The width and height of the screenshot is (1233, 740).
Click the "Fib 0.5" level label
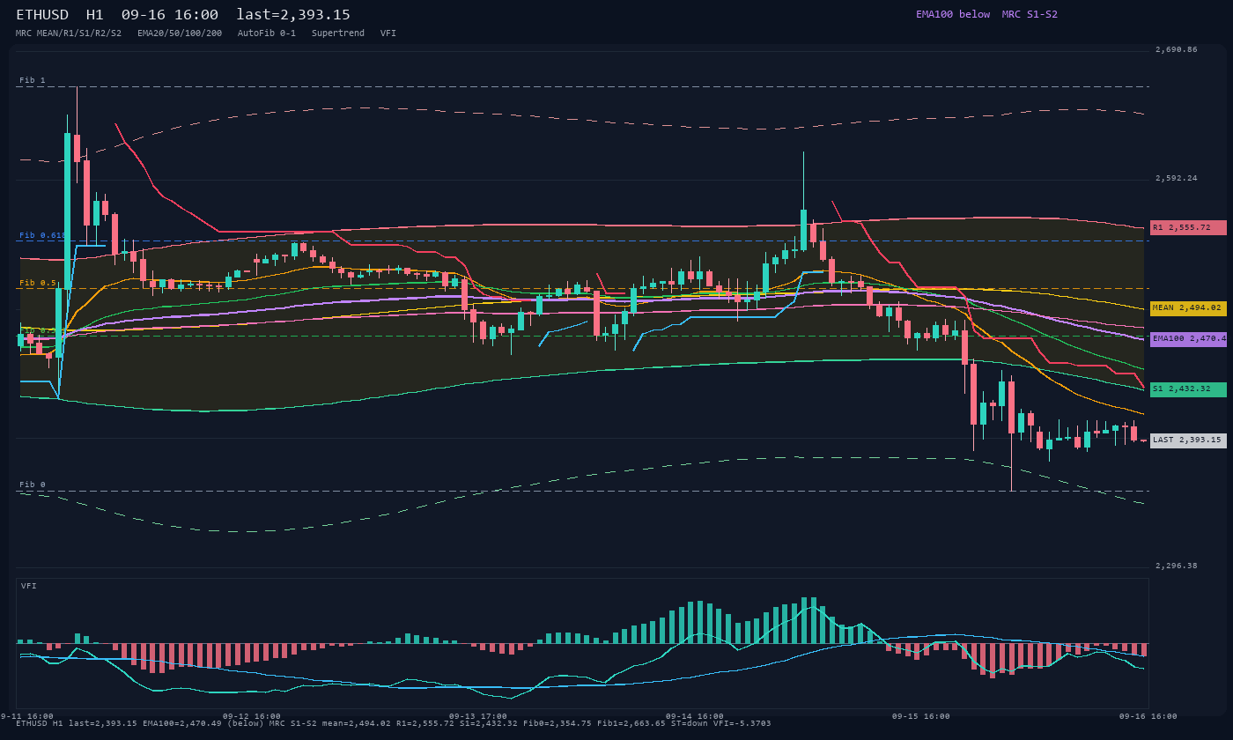(x=38, y=283)
